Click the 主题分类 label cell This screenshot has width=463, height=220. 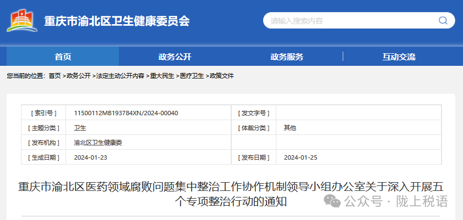43,128
